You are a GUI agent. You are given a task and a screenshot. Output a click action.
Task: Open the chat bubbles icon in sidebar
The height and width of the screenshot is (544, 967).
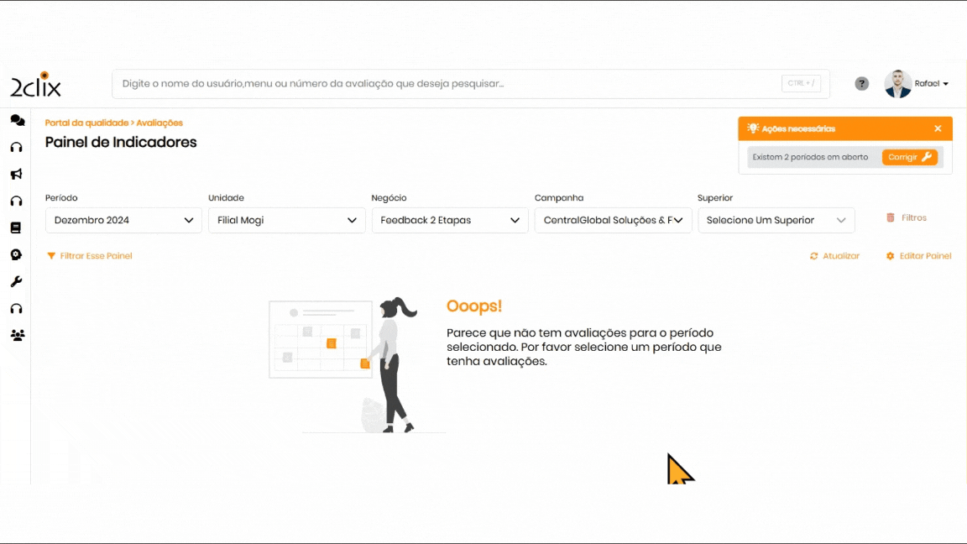17,120
